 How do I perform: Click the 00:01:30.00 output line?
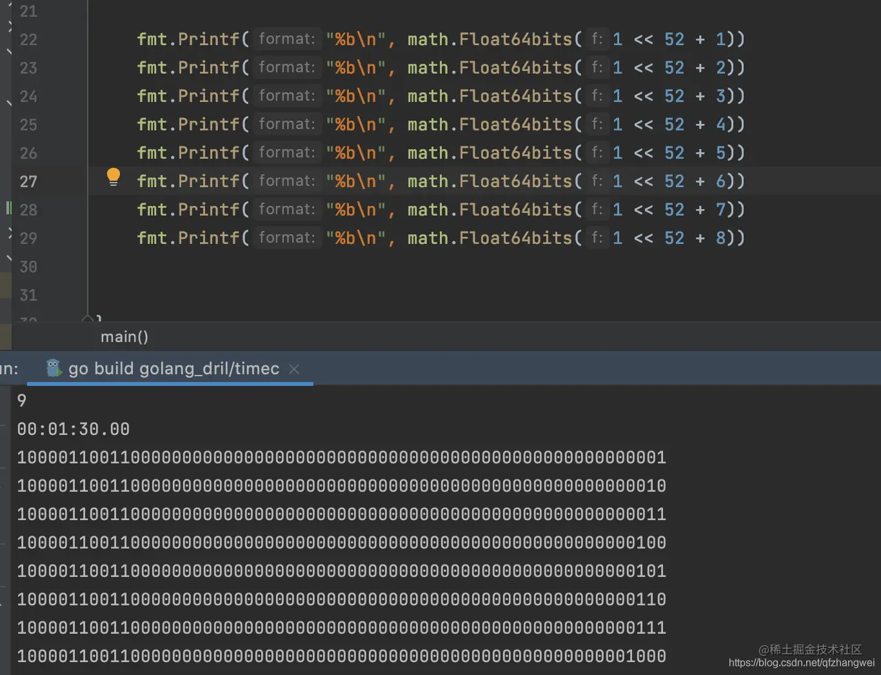[74, 429]
